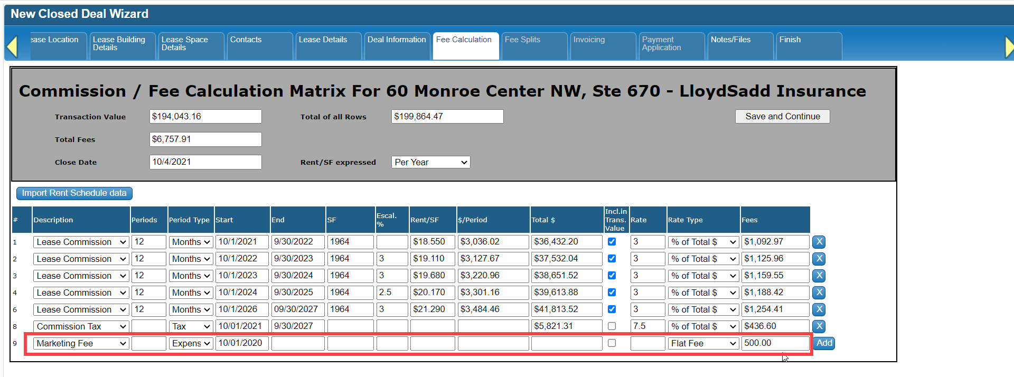Enable Incl. in Trans. Value for Commission Tax

tap(612, 326)
